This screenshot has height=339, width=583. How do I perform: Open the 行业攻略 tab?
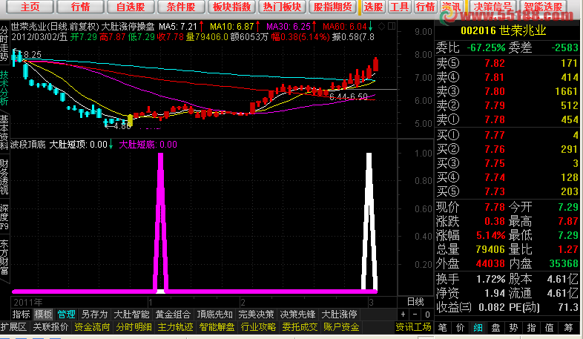(258, 327)
